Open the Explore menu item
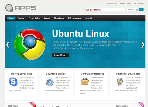 coord(21,18)
